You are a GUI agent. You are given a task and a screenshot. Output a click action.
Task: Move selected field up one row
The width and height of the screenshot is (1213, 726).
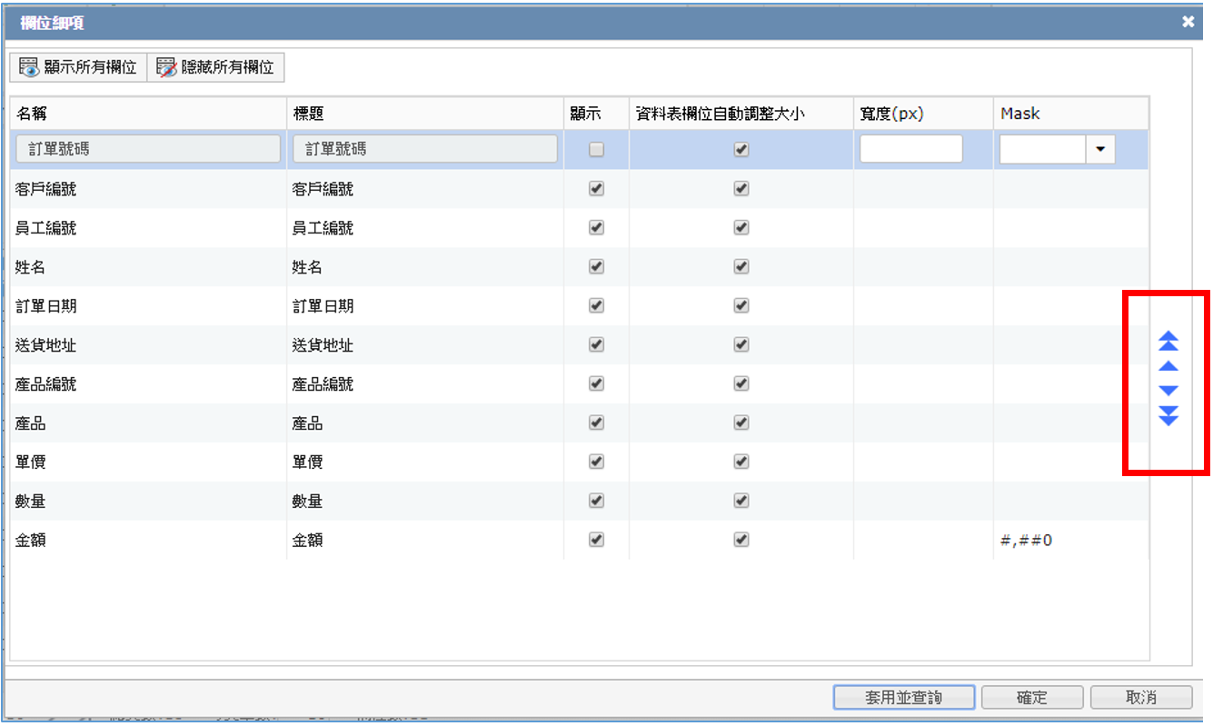(1168, 366)
